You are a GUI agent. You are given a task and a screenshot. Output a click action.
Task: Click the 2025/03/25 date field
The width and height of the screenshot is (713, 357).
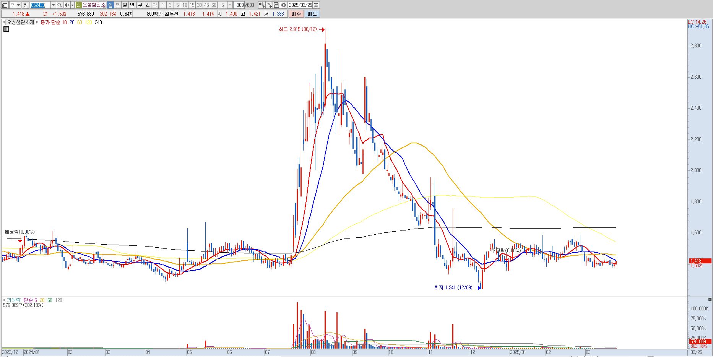point(300,5)
